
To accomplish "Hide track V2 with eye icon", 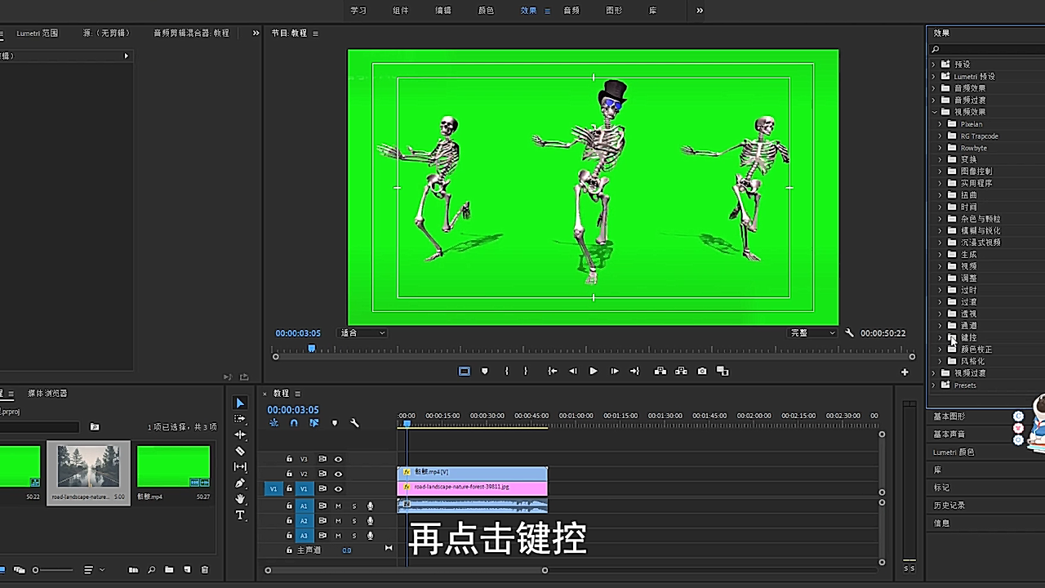I will point(338,474).
